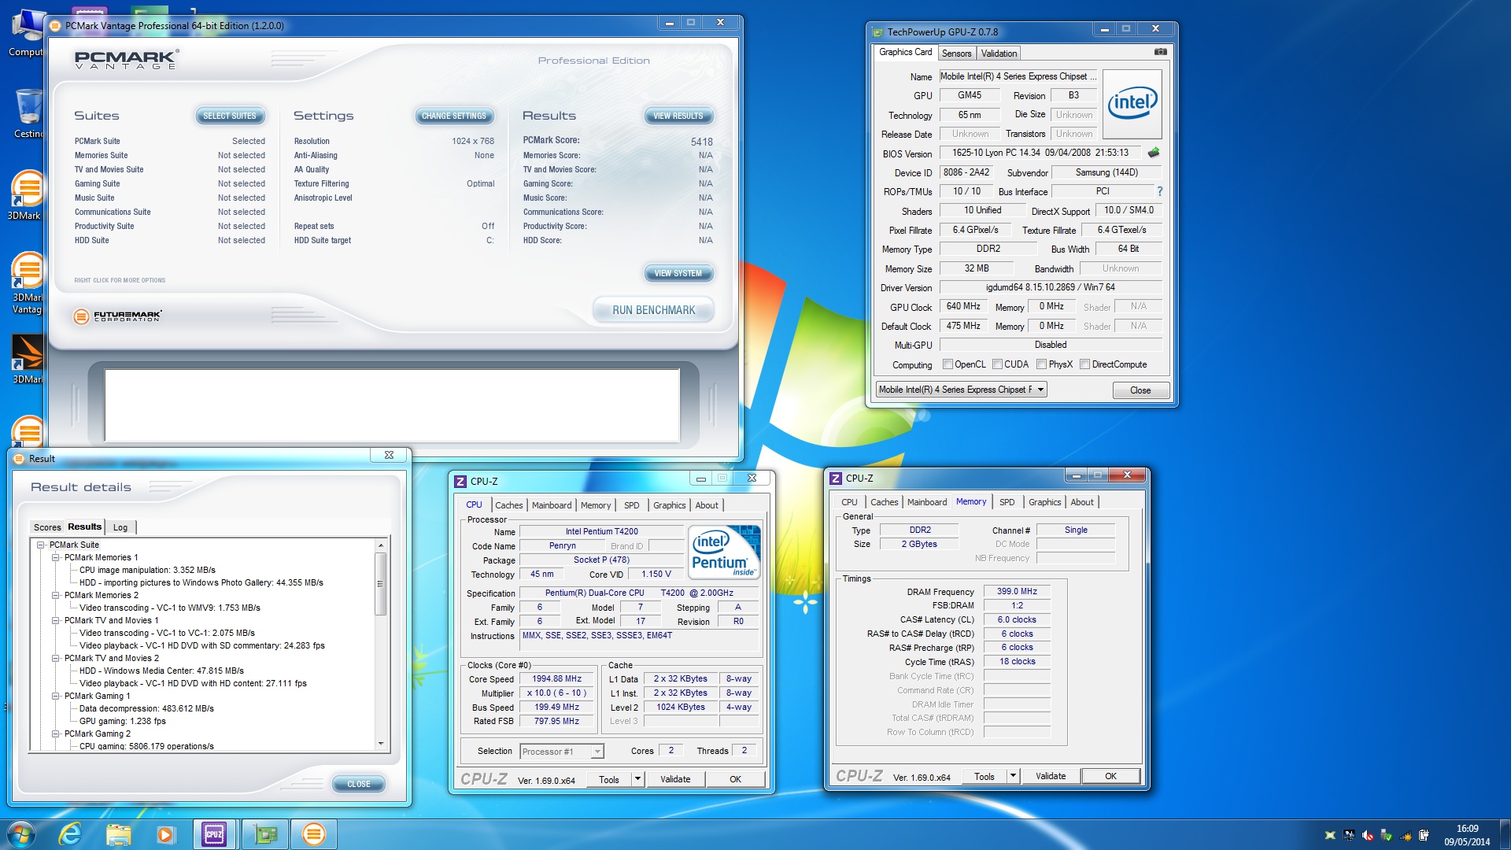Click OK in CPU-Z Memory window
The width and height of the screenshot is (1511, 850).
coord(1110,776)
